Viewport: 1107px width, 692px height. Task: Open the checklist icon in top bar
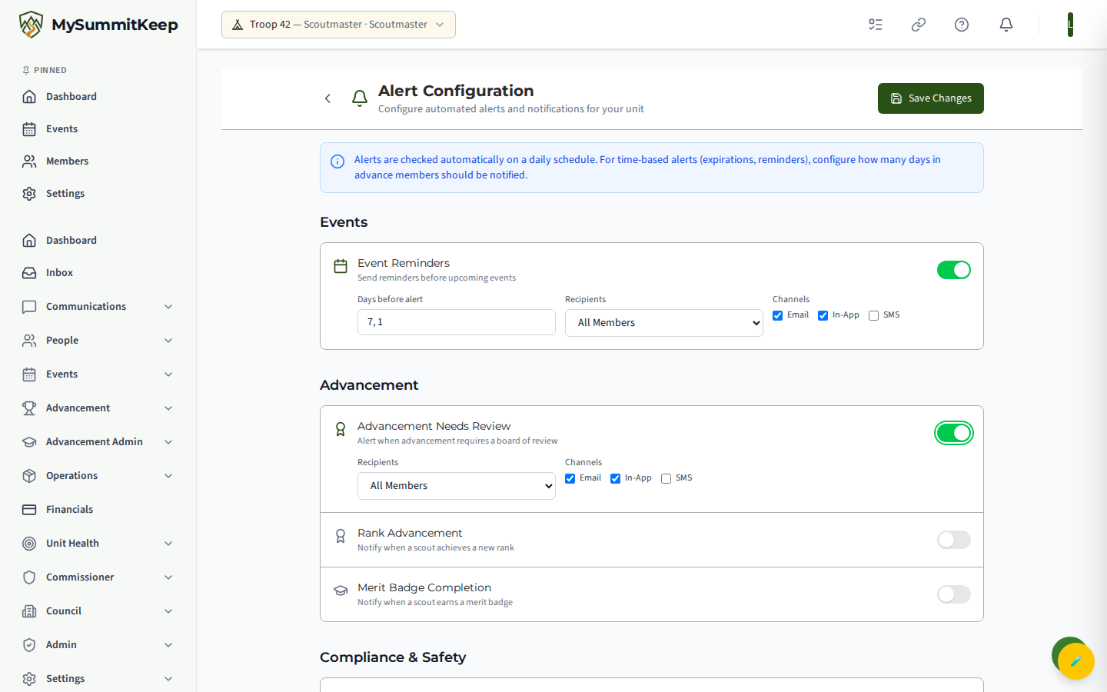pyautogui.click(x=876, y=25)
